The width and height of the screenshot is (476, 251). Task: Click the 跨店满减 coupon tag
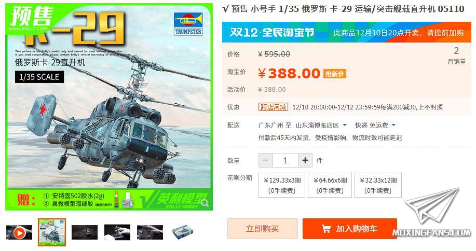[273, 107]
